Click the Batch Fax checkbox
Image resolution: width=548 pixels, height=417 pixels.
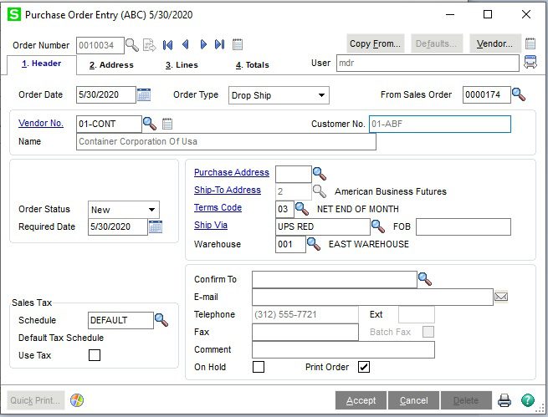point(428,332)
